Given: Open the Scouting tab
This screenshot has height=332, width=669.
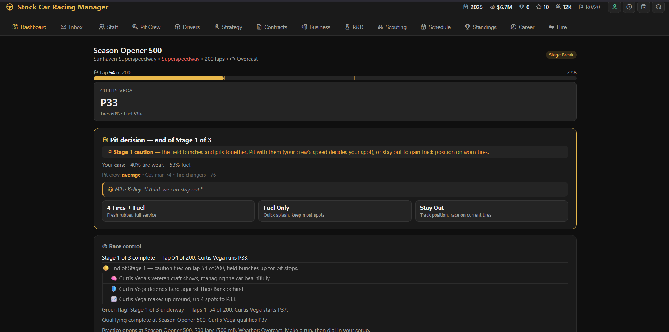Looking at the screenshot, I should [392, 27].
